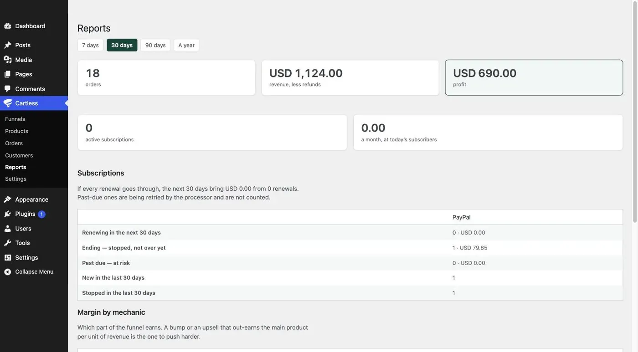Screen dimensions: 638x352
Task: Click the 18 orders summary card
Action: tap(166, 77)
